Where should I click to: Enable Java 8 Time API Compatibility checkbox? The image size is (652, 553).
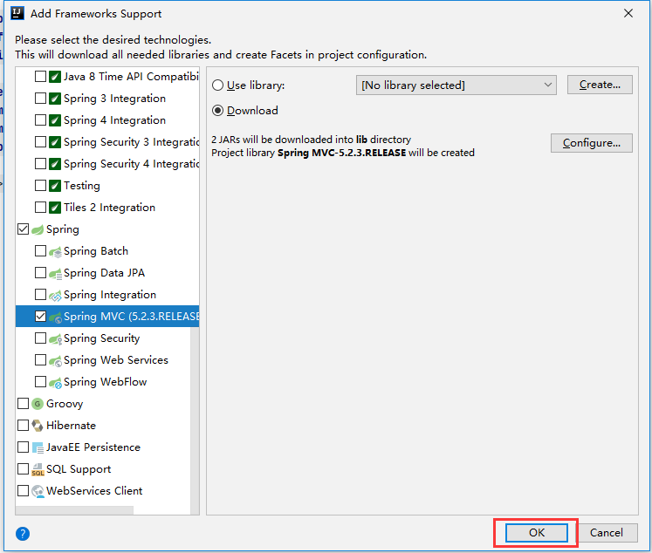click(x=40, y=77)
